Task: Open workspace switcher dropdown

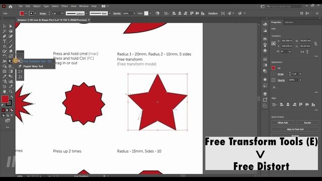Action: tap(105, 7)
